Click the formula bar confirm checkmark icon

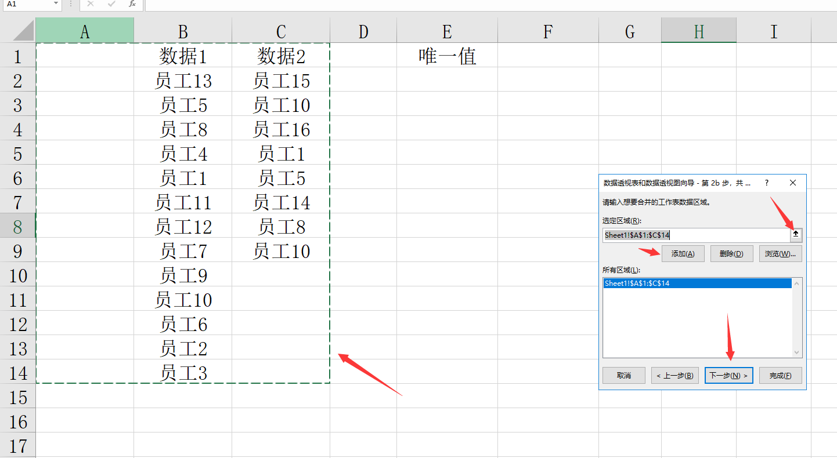point(111,4)
